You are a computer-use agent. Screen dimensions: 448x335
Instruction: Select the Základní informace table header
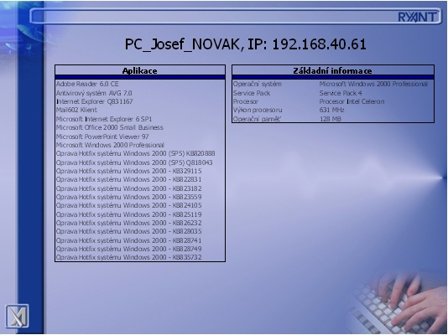point(333,70)
